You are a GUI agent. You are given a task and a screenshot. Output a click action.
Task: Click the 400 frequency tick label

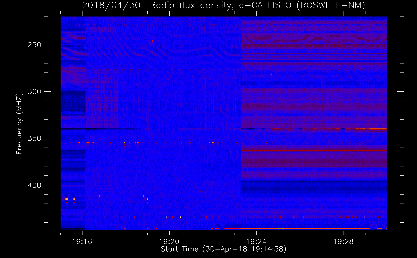[x=35, y=185]
